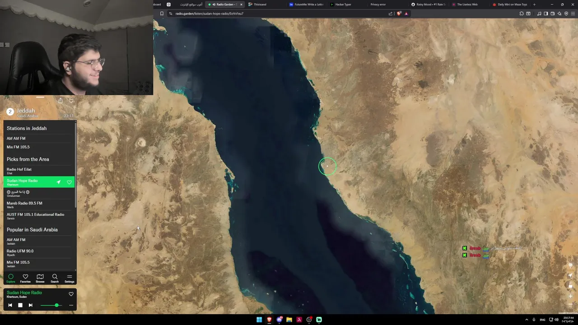Click the green circle marker near Jeddah
The height and width of the screenshot is (325, 578).
click(x=327, y=166)
